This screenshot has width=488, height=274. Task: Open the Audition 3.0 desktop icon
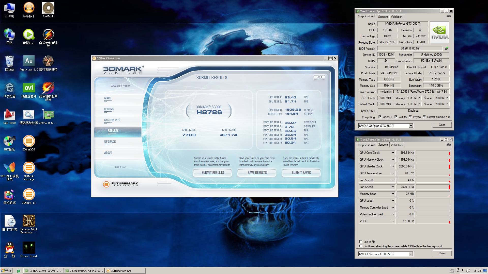pos(29,61)
